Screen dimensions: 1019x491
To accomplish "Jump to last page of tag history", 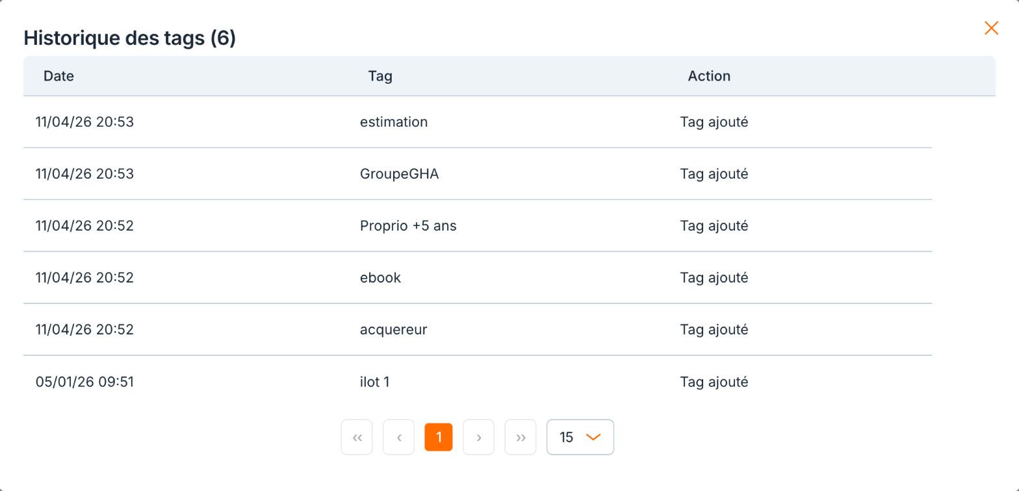I will click(521, 437).
